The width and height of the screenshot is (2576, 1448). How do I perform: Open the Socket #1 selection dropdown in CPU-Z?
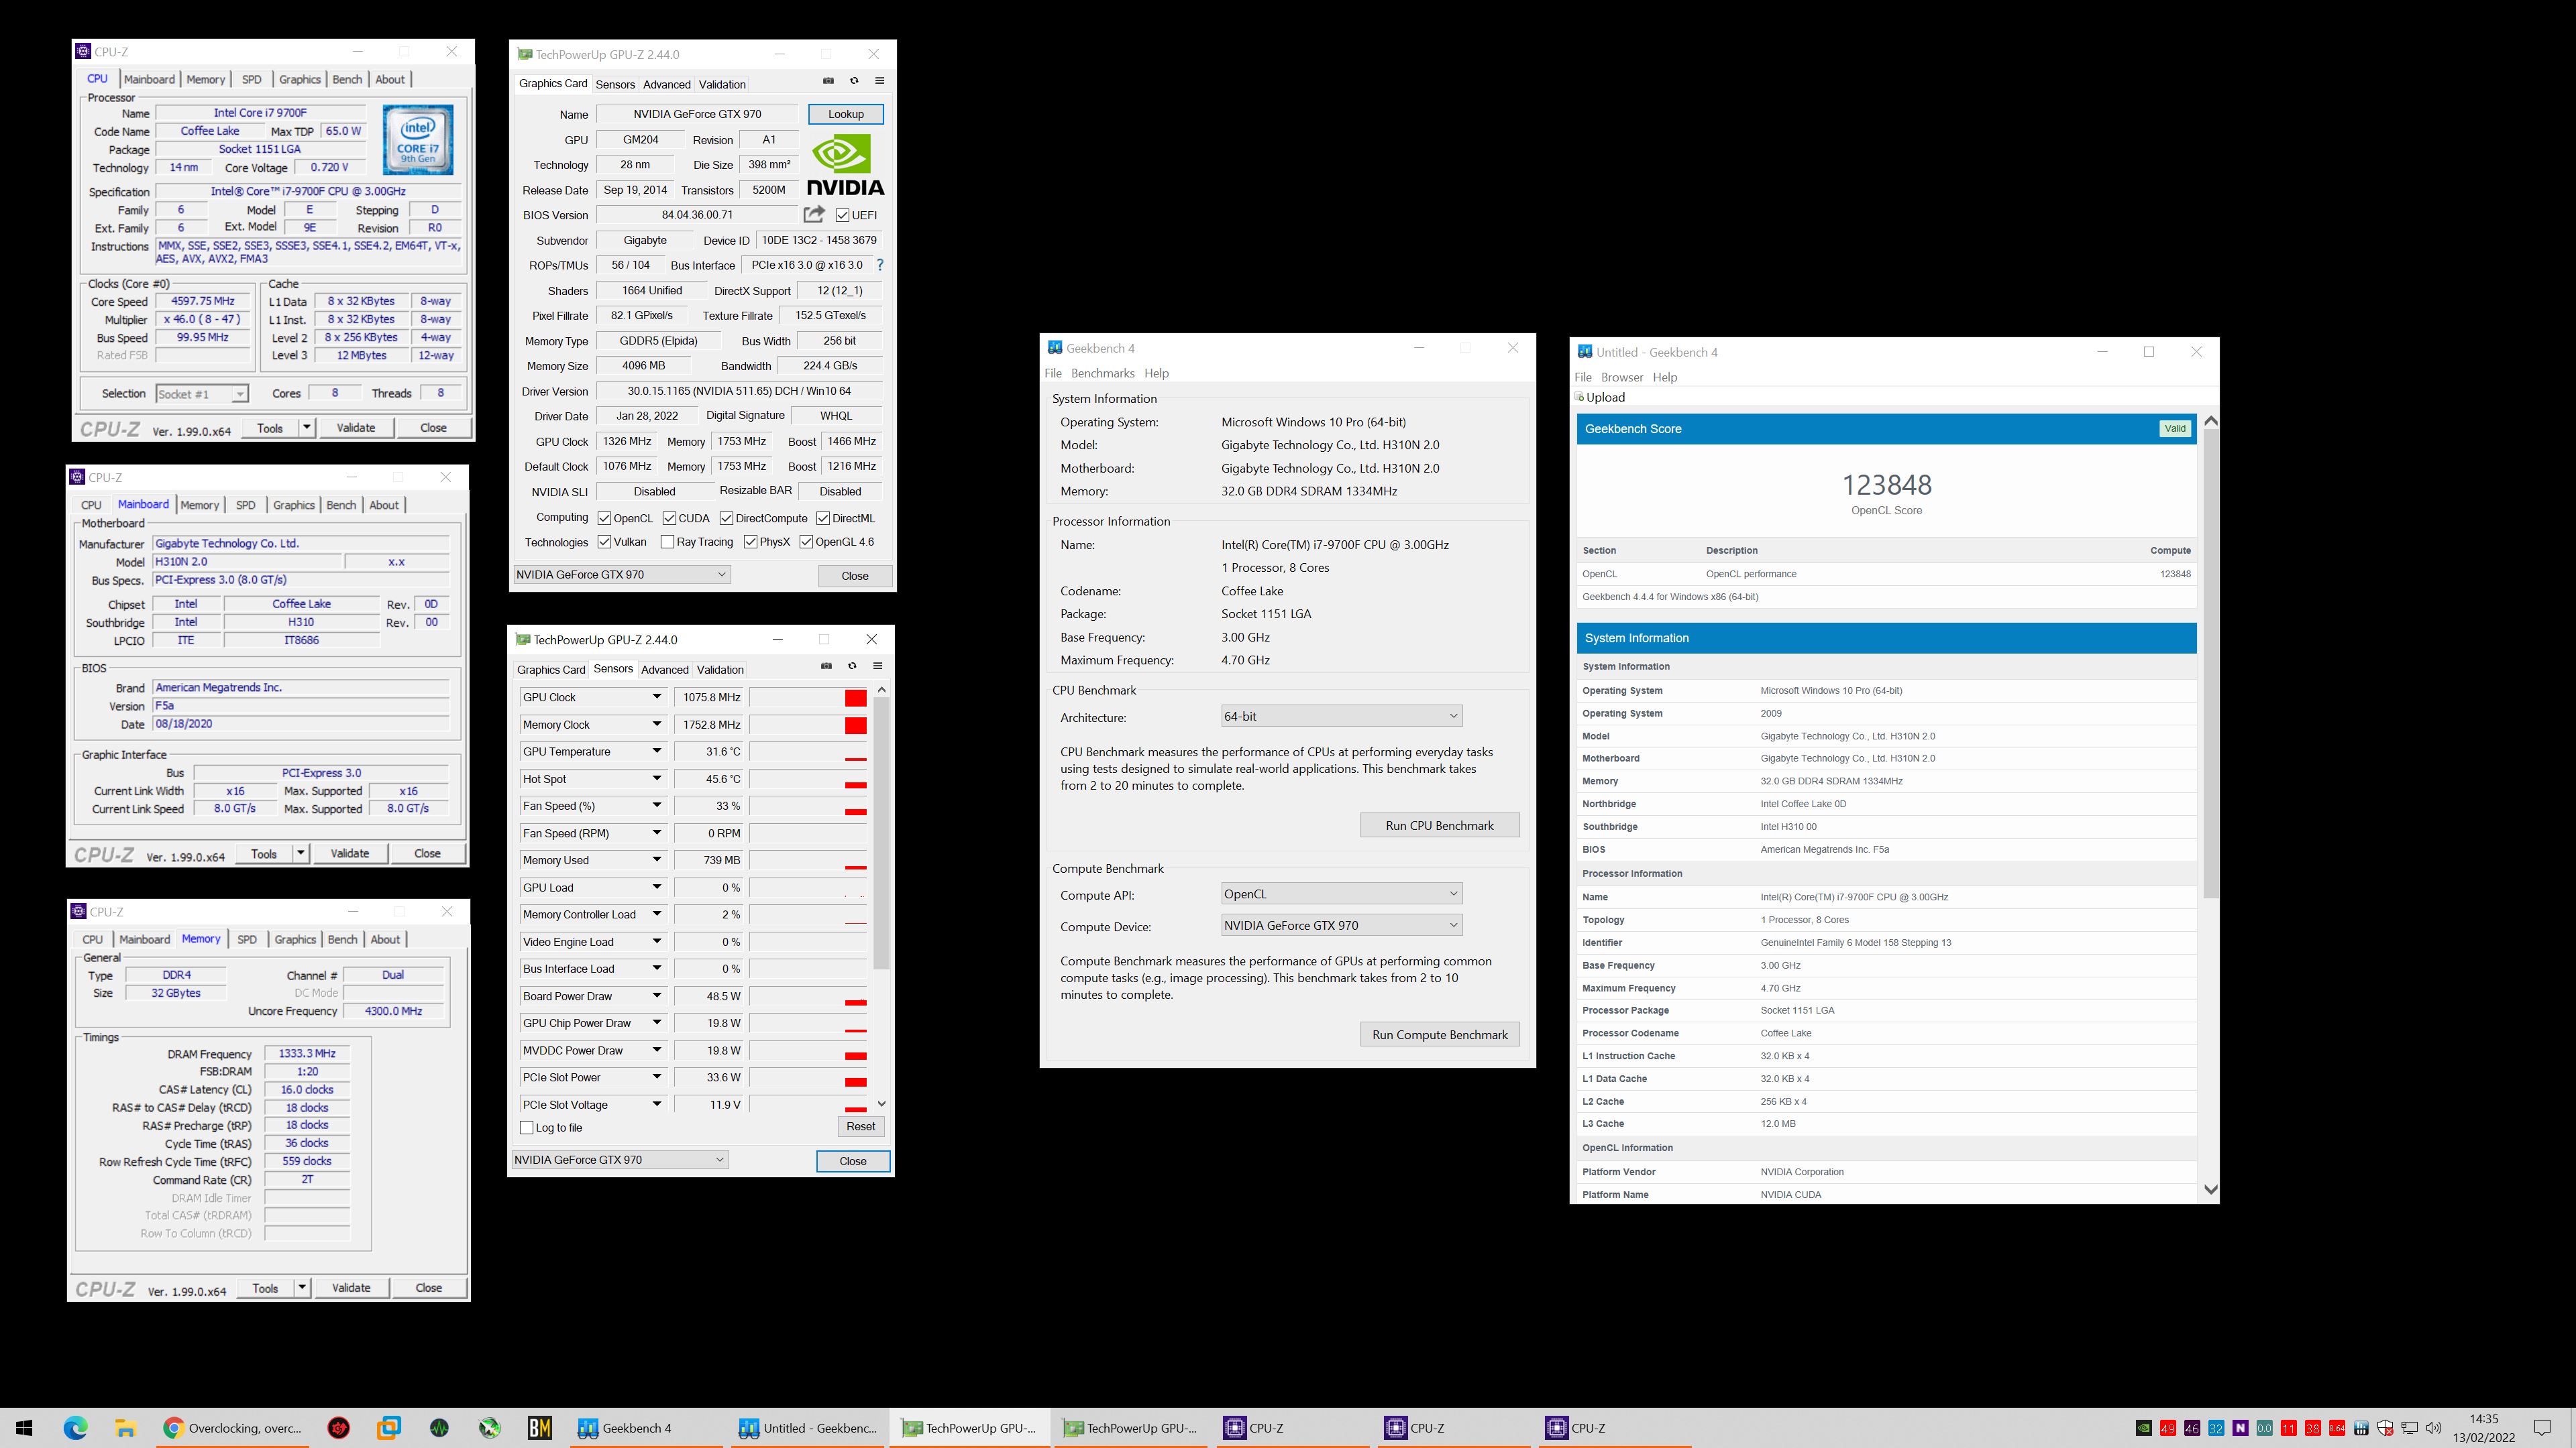[x=202, y=394]
